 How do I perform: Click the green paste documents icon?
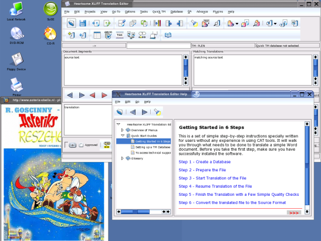144,23
